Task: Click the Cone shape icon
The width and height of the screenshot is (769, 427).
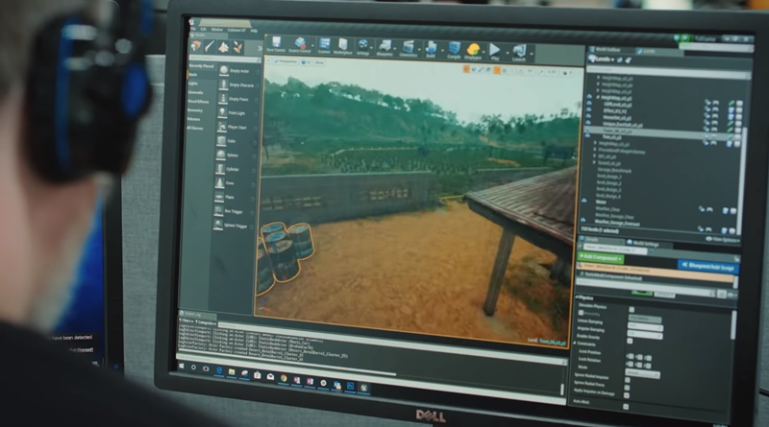Action: (220, 182)
